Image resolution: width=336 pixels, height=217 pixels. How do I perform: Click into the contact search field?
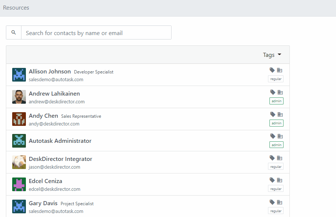point(96,32)
